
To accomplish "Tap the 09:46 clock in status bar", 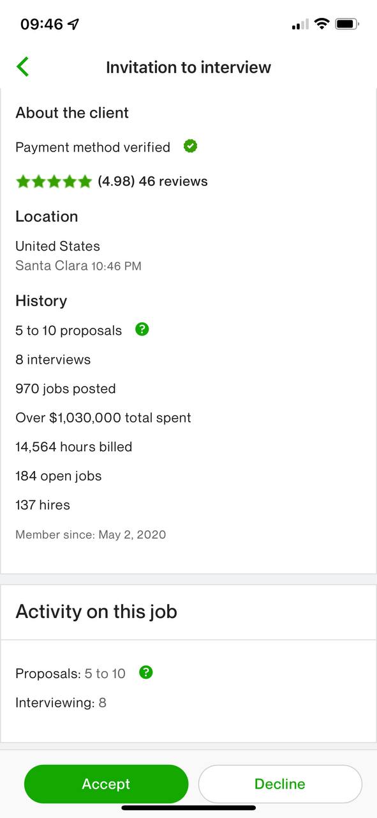I will tap(41, 24).
